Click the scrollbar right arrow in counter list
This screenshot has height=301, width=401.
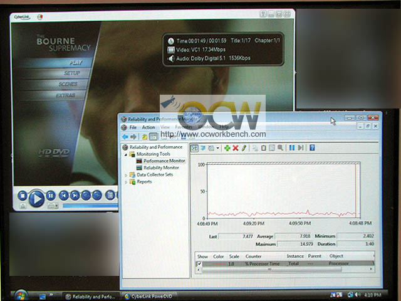coord(371,269)
